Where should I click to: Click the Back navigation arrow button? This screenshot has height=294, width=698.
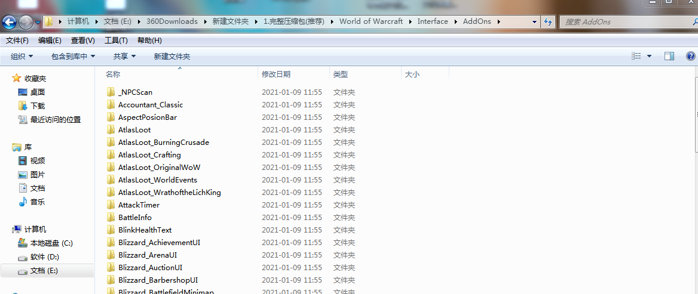pyautogui.click(x=9, y=23)
